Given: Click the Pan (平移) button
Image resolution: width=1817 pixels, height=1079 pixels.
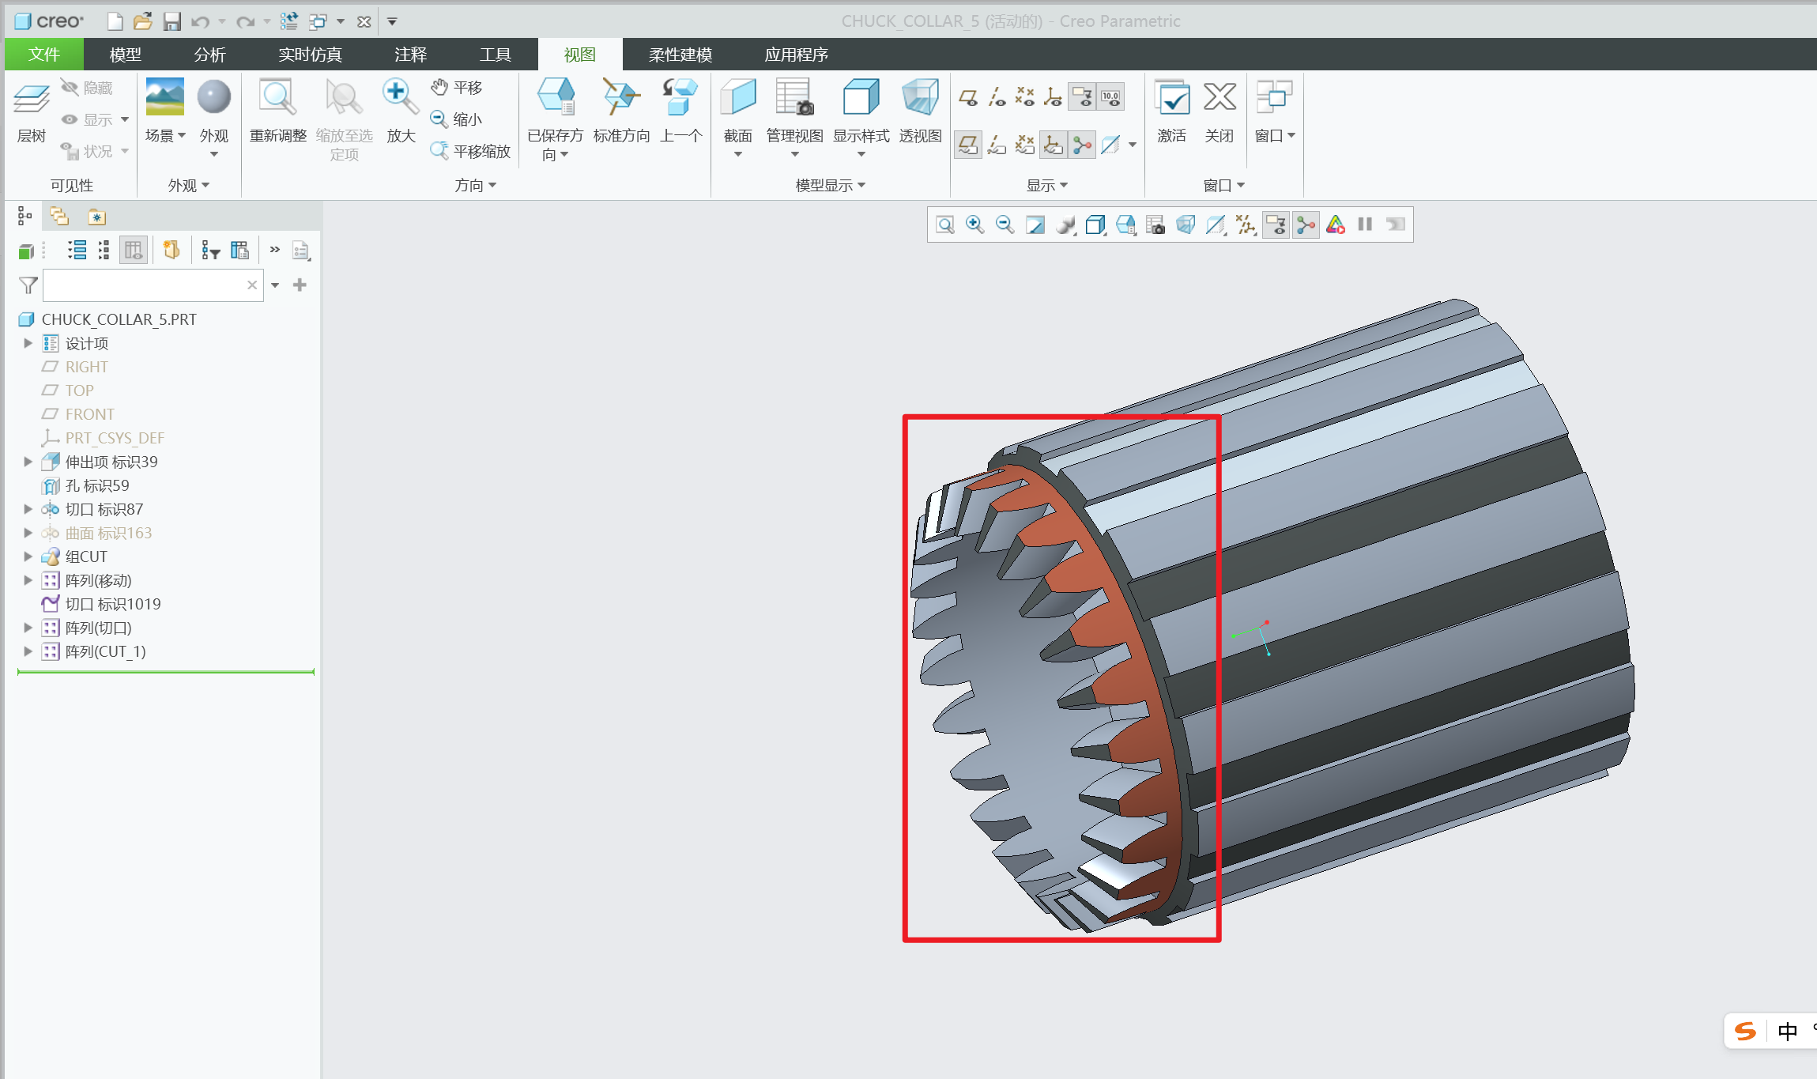Looking at the screenshot, I should (x=458, y=88).
